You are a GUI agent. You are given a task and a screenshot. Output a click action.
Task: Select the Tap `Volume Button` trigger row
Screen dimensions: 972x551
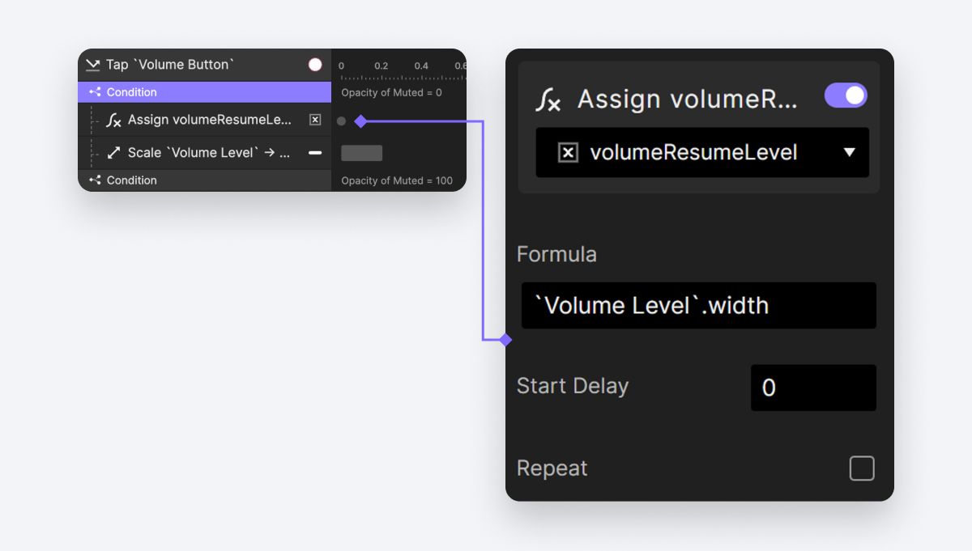[x=205, y=65]
